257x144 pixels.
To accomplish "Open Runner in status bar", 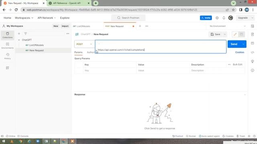I will coord(191,136).
